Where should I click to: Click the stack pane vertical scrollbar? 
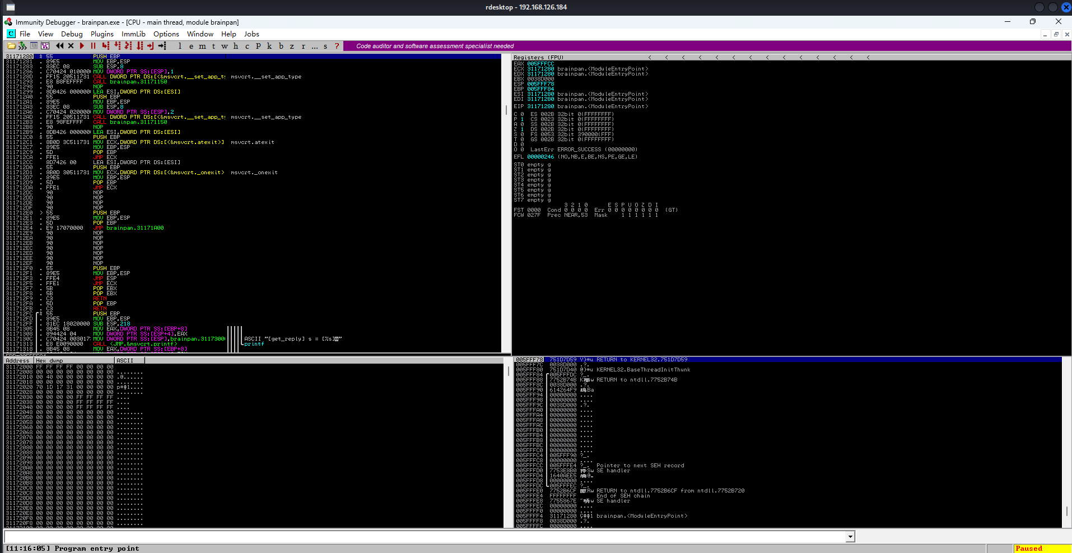tap(1066, 443)
